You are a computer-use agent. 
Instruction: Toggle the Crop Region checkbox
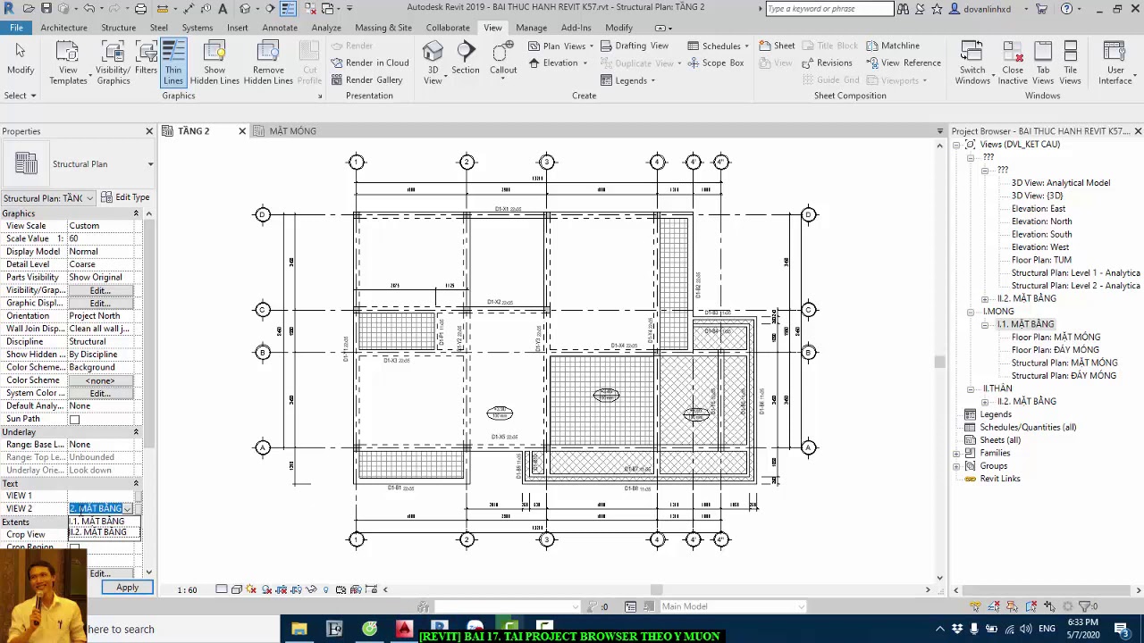(x=74, y=547)
